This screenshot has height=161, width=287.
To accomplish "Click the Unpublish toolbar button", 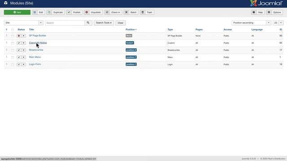I will (93, 12).
